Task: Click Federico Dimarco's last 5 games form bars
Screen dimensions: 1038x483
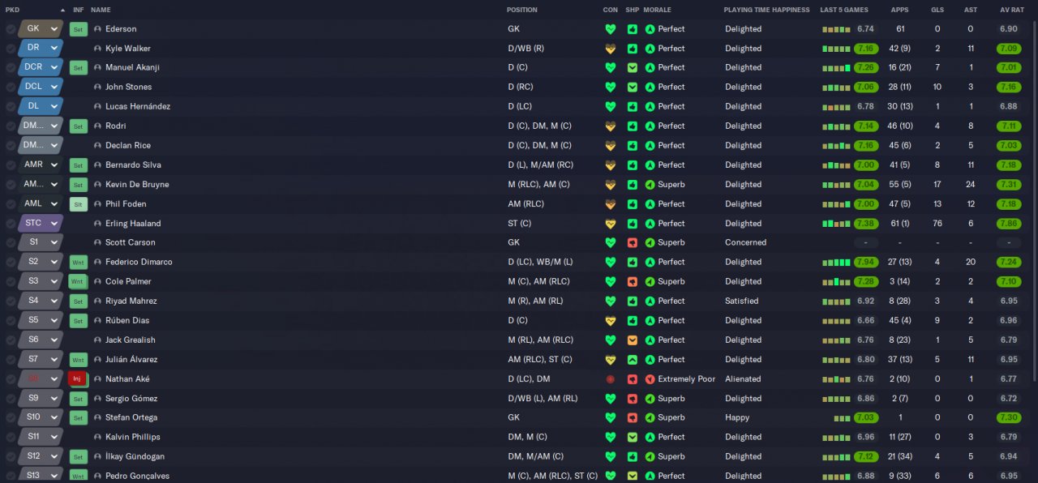Action: point(836,263)
